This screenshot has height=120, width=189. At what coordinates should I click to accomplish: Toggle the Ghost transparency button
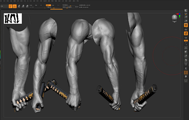coord(186,72)
